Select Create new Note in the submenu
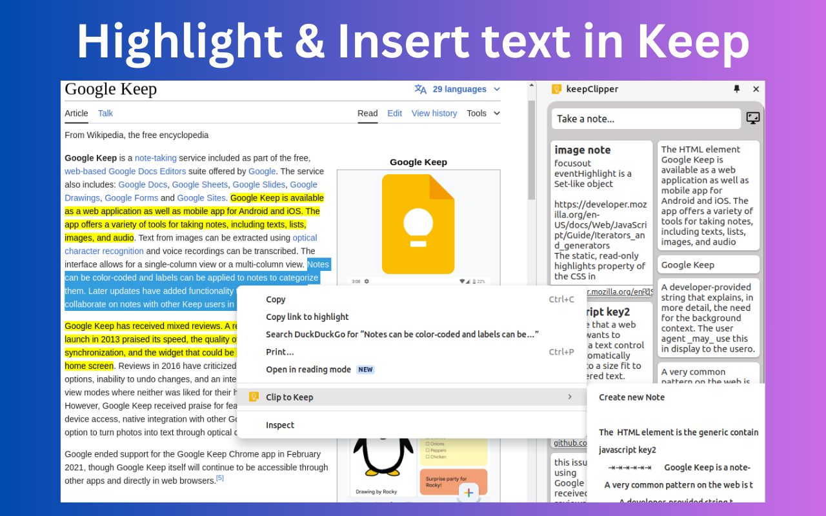Viewport: 826px width, 516px height. point(632,397)
